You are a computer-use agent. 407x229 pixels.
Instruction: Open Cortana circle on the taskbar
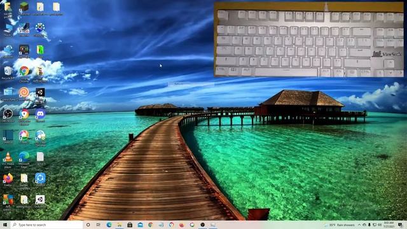pos(88,225)
